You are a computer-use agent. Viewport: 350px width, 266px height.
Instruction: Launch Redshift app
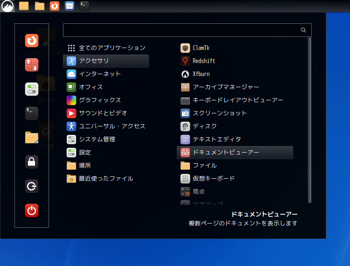coord(235,61)
